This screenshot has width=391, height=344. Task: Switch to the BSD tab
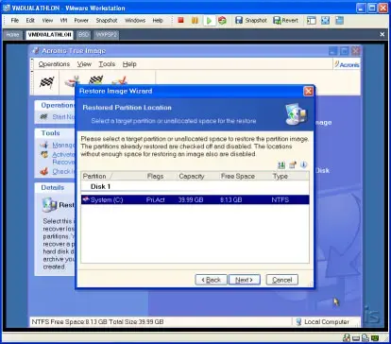click(83, 35)
